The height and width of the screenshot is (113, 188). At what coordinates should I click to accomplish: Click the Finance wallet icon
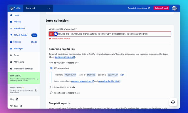coord(11,42)
